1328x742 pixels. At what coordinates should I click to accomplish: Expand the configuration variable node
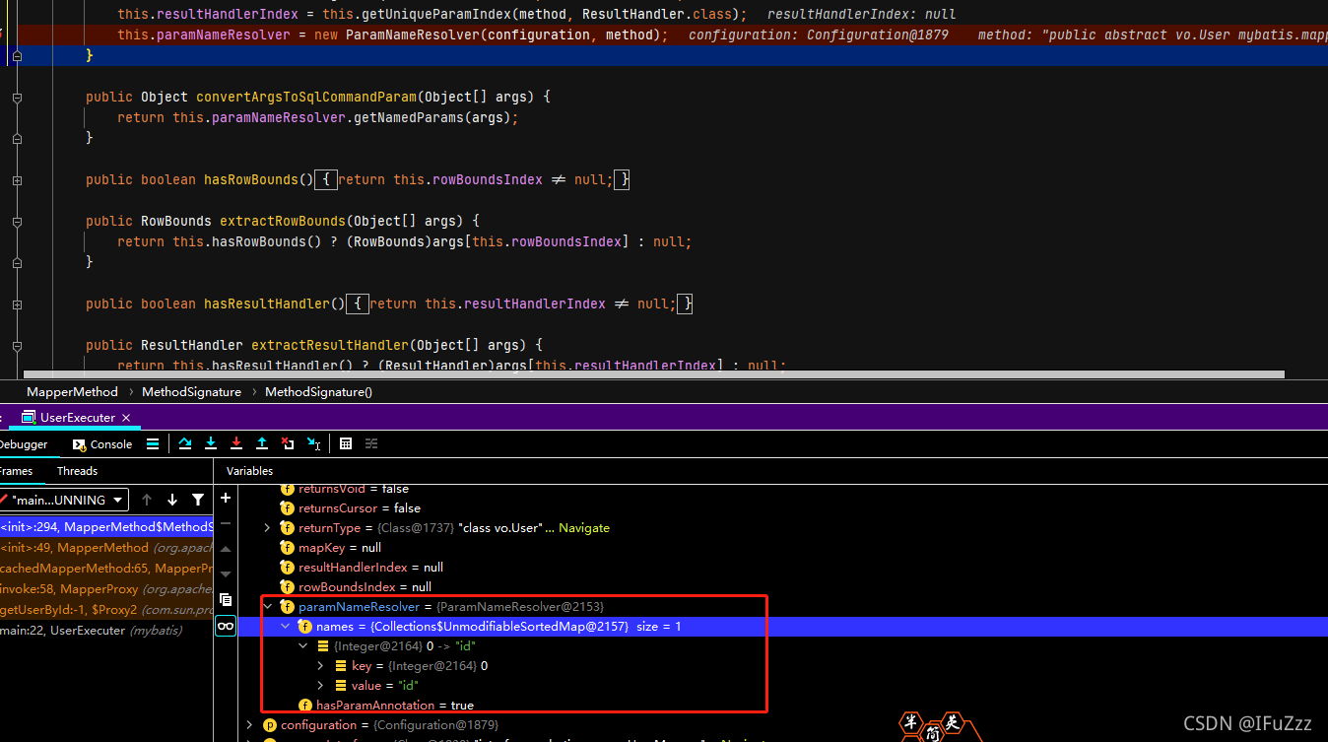point(249,725)
